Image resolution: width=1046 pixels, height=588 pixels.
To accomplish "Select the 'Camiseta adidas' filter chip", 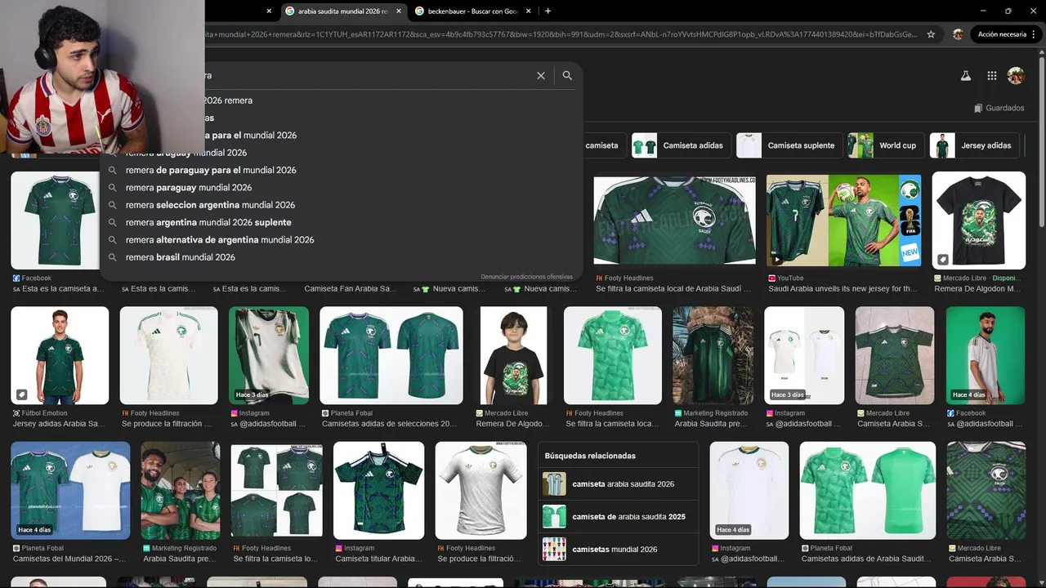I will point(681,145).
